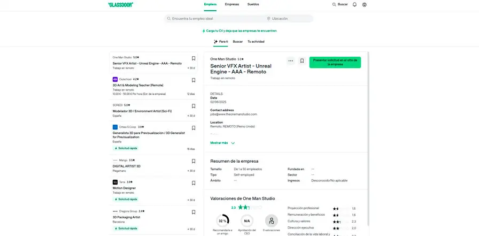Open the Empleos tab
The width and height of the screenshot is (479, 236).
(210, 5)
